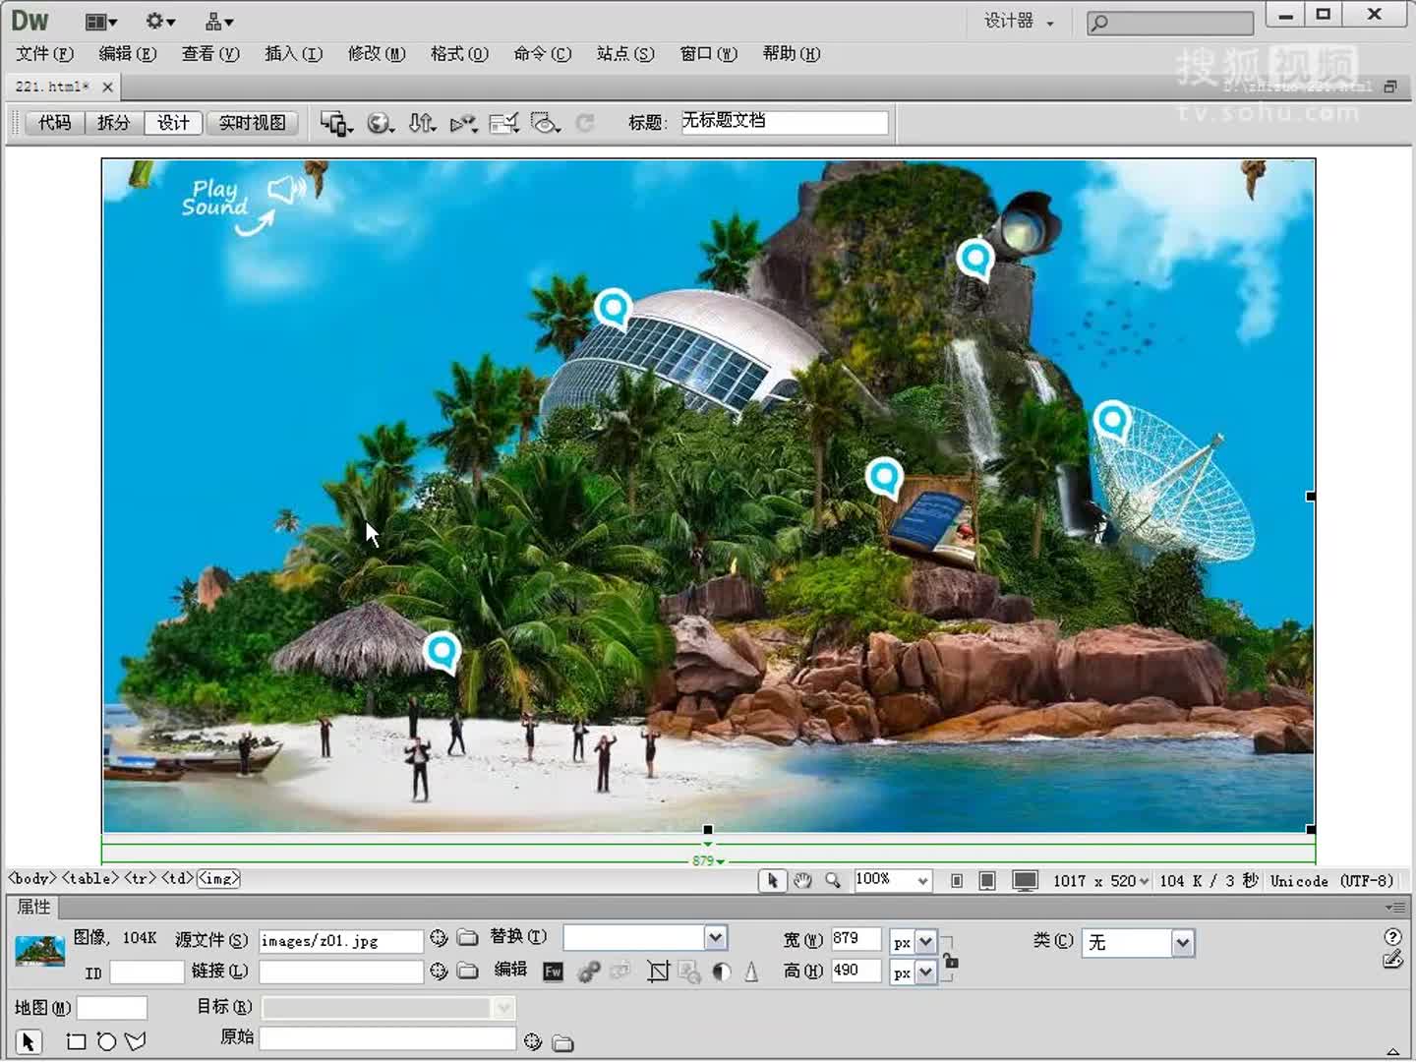Open the Edit (编辑) menu
1416x1062 pixels.
click(x=127, y=54)
